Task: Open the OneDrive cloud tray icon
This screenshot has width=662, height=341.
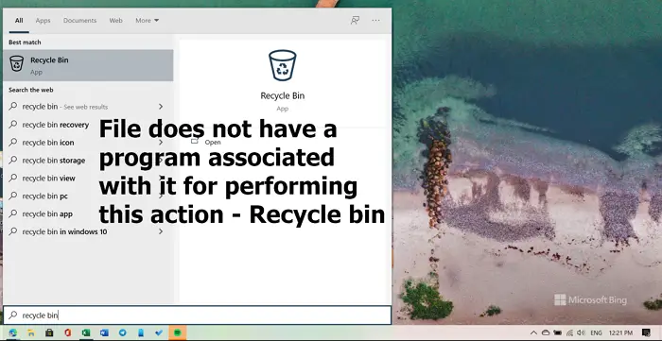Action: pyautogui.click(x=546, y=333)
